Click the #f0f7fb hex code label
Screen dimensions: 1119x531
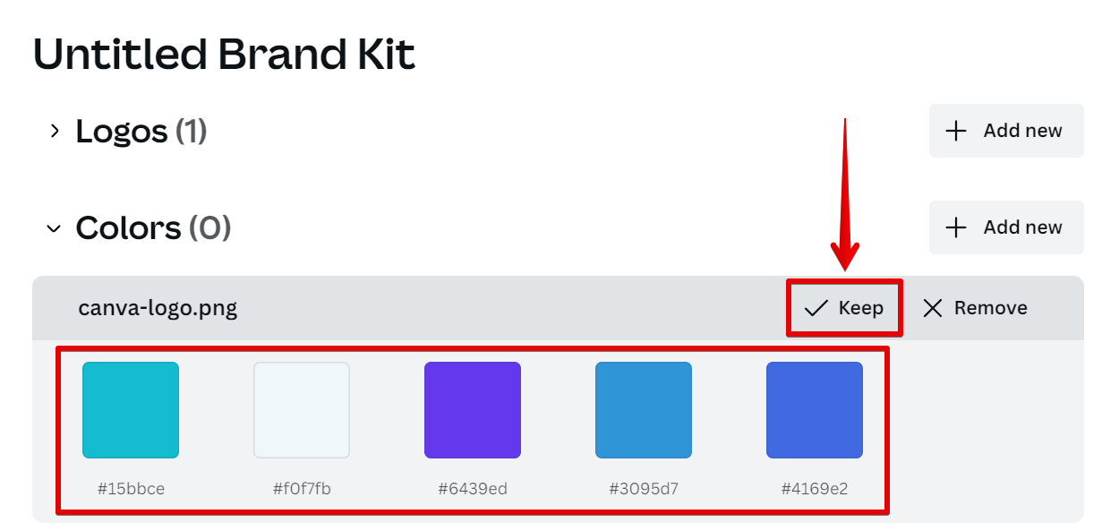[302, 489]
